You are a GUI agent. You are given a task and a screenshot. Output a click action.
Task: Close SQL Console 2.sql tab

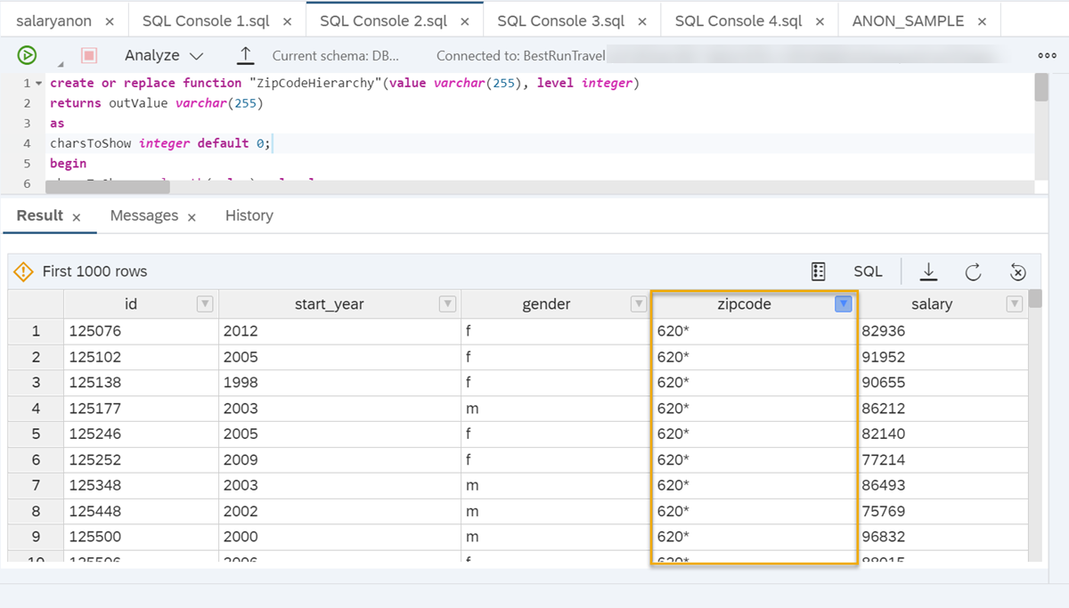point(464,21)
